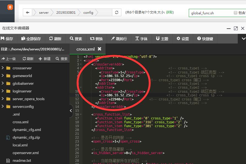The height and width of the screenshot is (164, 246).
Task: Expand the gameworld folder
Action: [x=22, y=76]
